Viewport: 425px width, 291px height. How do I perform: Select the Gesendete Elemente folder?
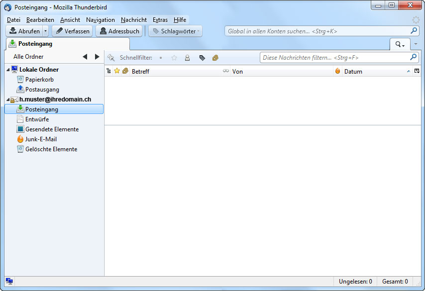(x=52, y=129)
